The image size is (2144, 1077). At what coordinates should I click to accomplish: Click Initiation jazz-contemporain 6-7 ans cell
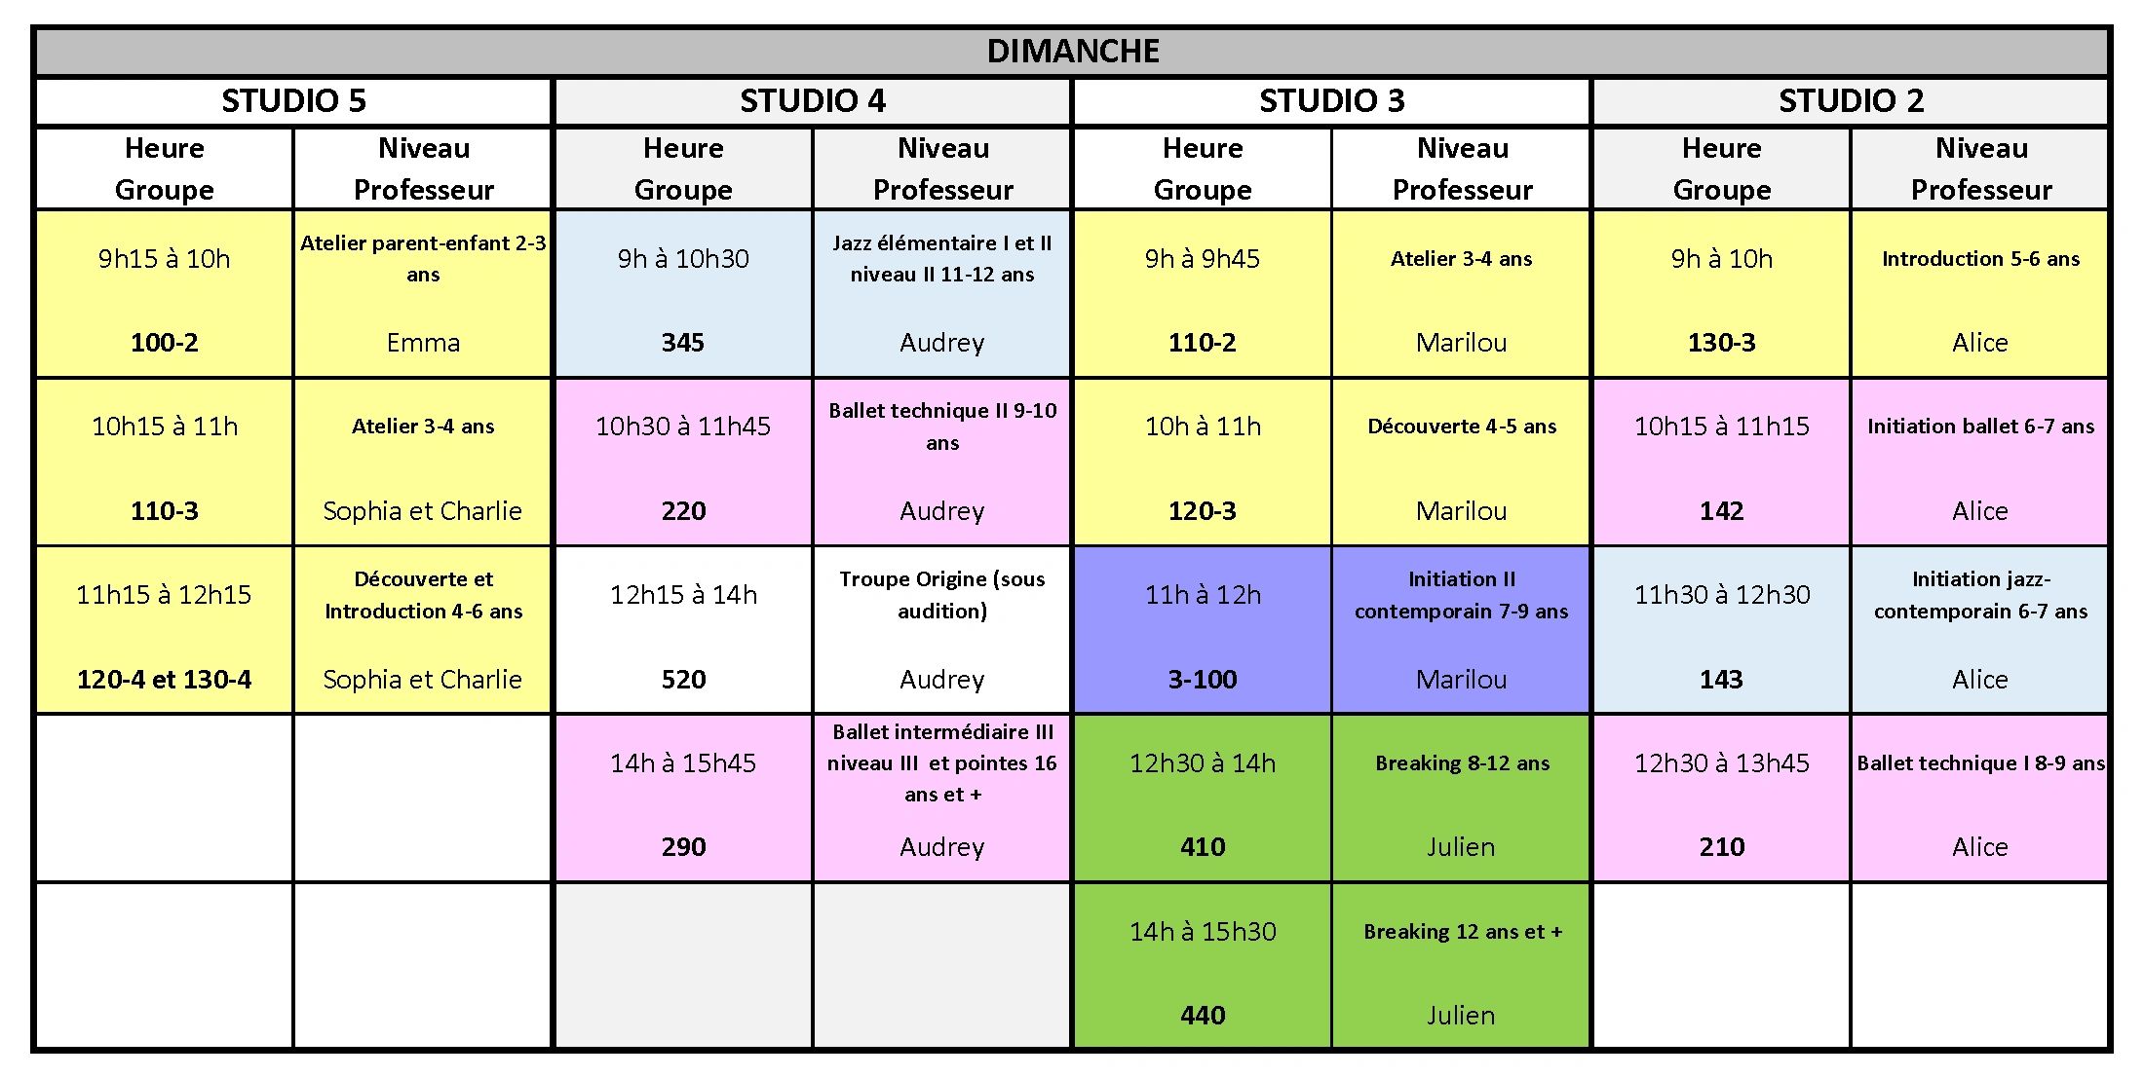1979,630
